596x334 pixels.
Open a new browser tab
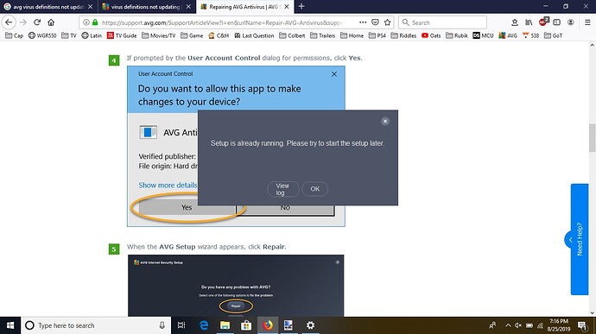(301, 6)
